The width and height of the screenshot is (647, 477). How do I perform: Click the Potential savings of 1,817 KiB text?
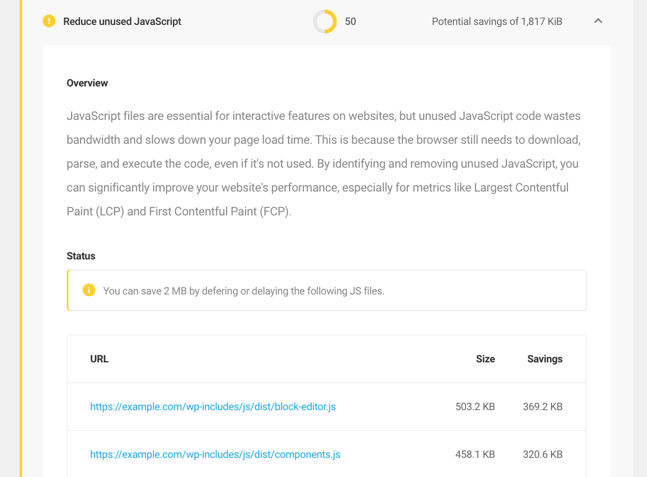(x=497, y=22)
